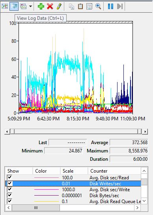Click the Scale column header
The image size is (153, 215).
click(x=74, y=171)
